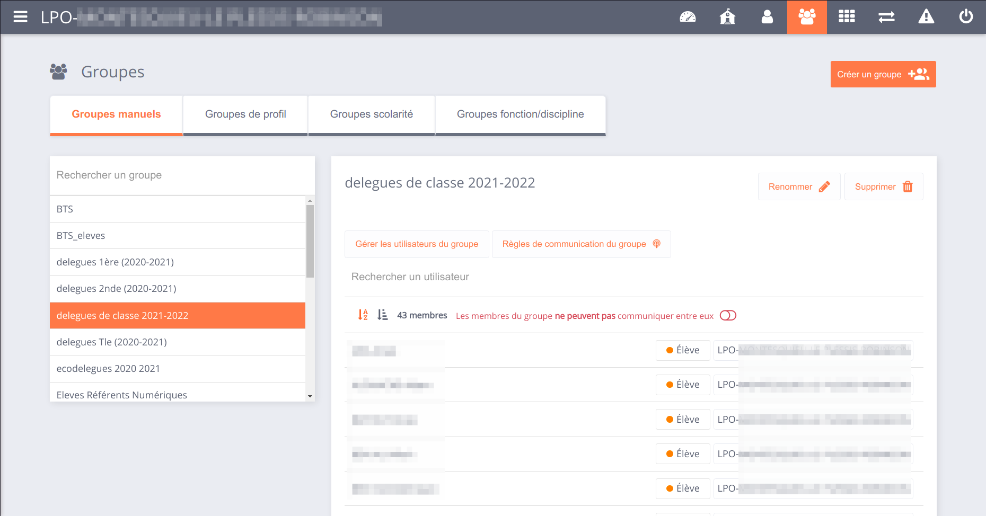Switch to Groupes fonction/discipline tab
The image size is (986, 516).
click(520, 114)
